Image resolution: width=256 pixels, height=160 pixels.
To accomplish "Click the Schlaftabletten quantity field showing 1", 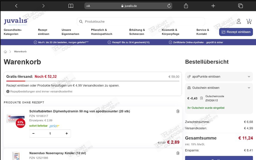I will tap(50, 133).
